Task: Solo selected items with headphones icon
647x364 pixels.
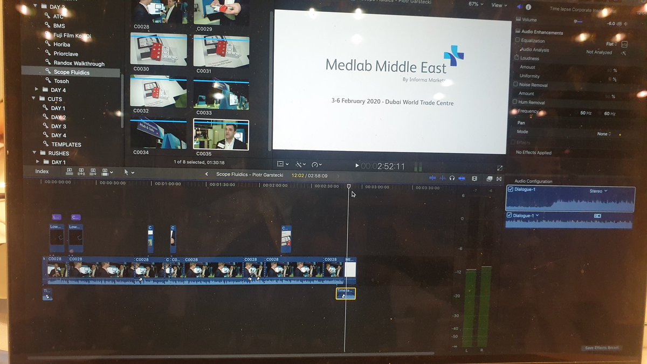Action: click(452, 178)
